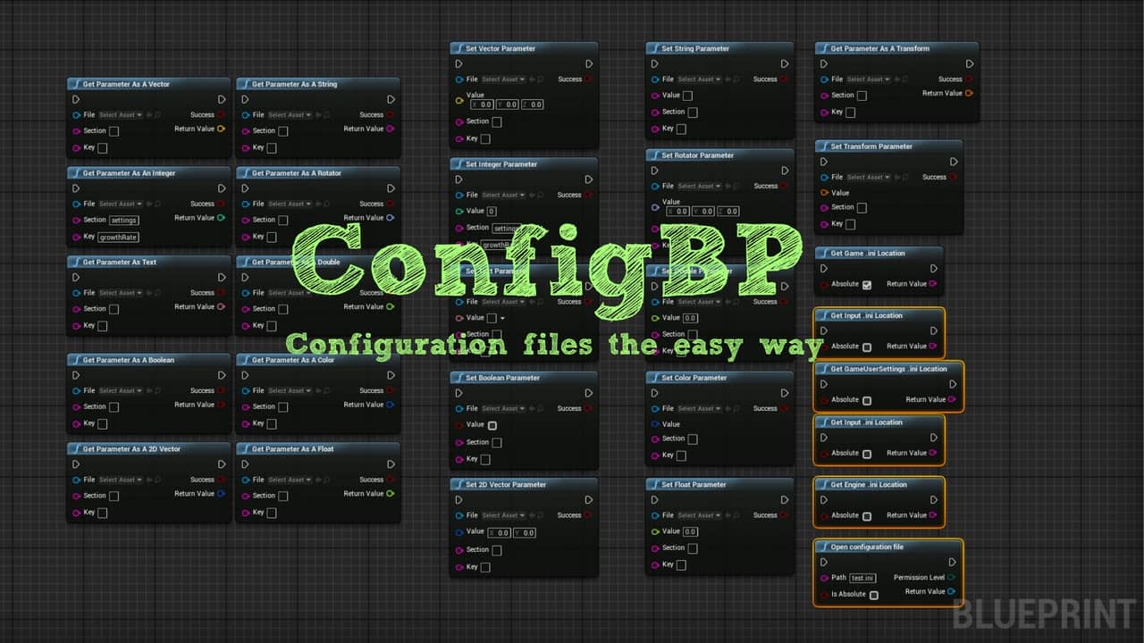
Task: Click the Permission Level pin on Open configuration file
Action: click(952, 578)
